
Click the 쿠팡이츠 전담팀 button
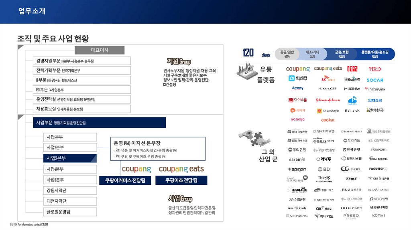point(181,181)
